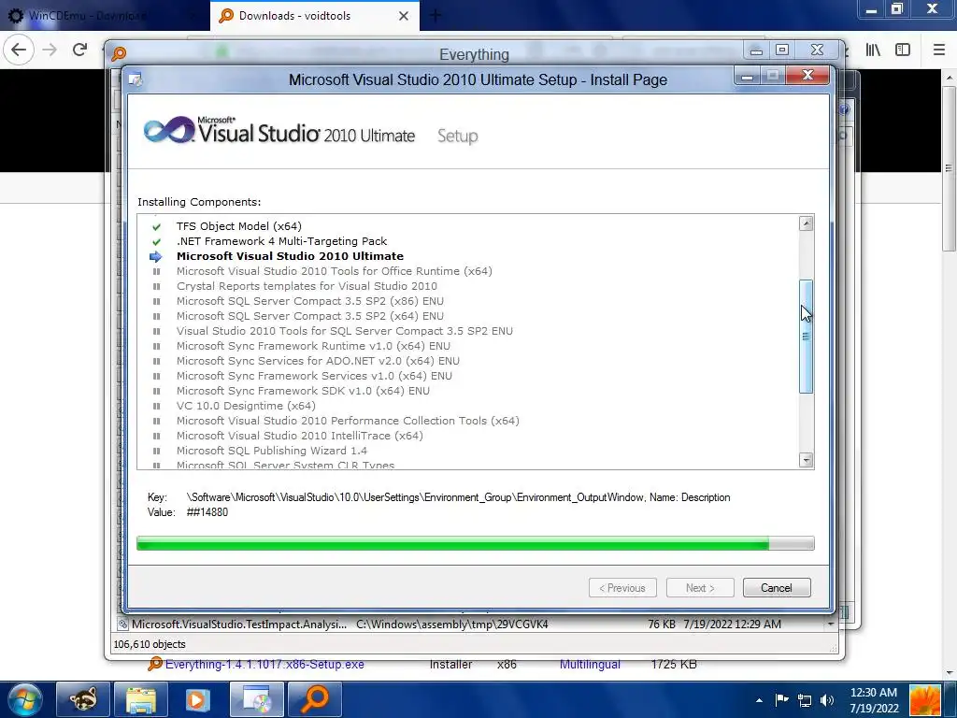Select Microsoft Sync Services for ADO.NET v2.0 row
The width and height of the screenshot is (957, 718).
318,361
